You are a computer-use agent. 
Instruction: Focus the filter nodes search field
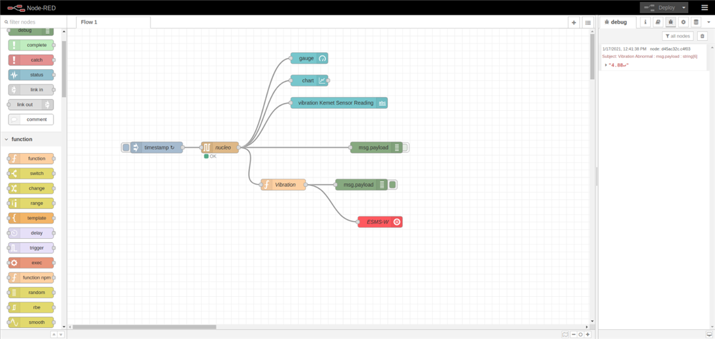tap(34, 22)
